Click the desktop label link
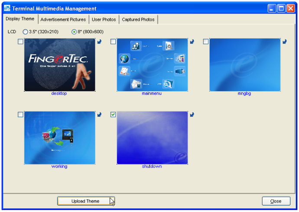This screenshot has width=299, height=212. point(59,93)
